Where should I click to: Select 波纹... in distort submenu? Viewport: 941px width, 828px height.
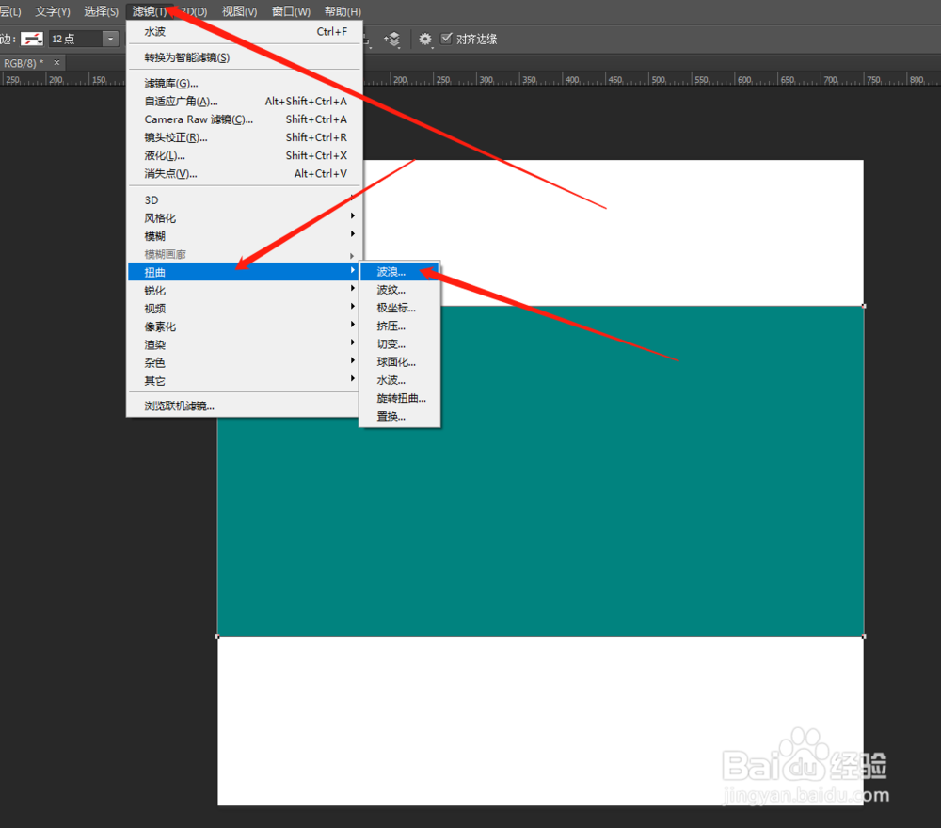click(400, 290)
